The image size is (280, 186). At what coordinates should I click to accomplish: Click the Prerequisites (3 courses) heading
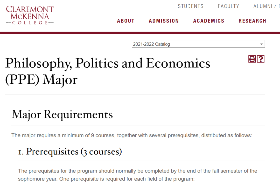click(x=70, y=152)
